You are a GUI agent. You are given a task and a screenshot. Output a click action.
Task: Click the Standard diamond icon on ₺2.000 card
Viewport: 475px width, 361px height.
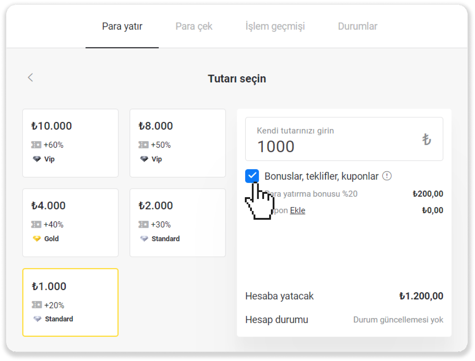click(144, 239)
